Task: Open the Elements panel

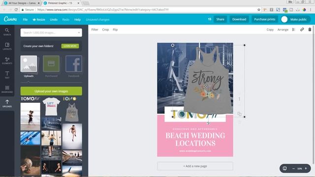Action: click(x=7, y=60)
